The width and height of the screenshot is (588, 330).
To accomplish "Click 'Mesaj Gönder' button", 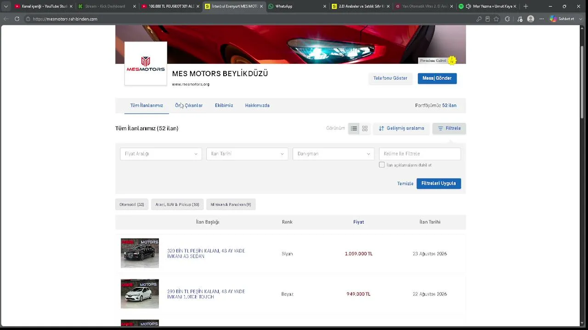I will tap(437, 78).
